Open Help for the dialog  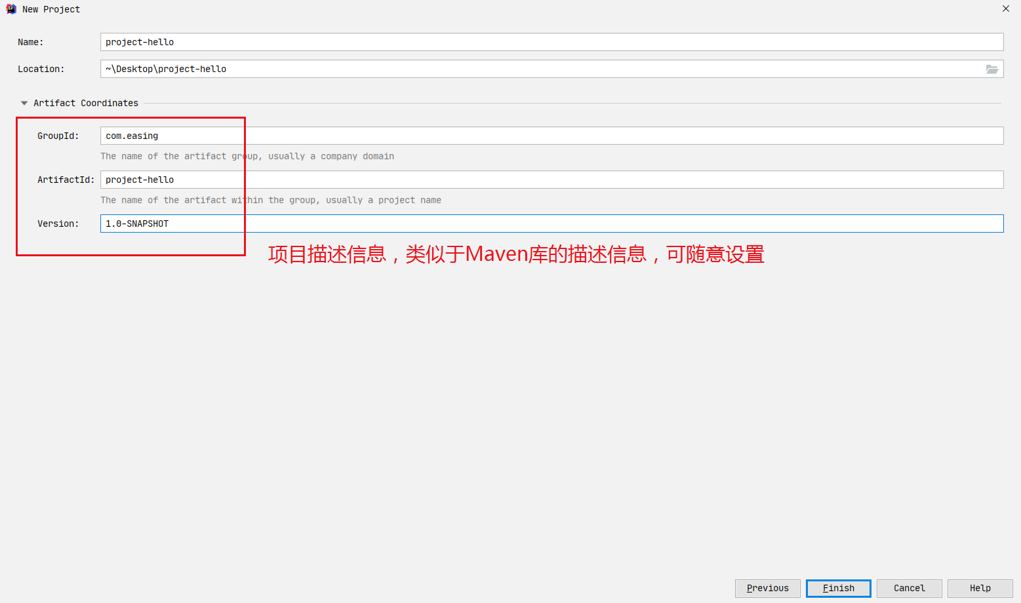980,588
